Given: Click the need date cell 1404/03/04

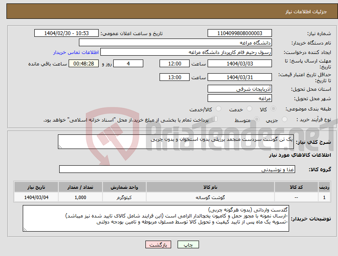Looking at the screenshot, I should coord(36,197).
